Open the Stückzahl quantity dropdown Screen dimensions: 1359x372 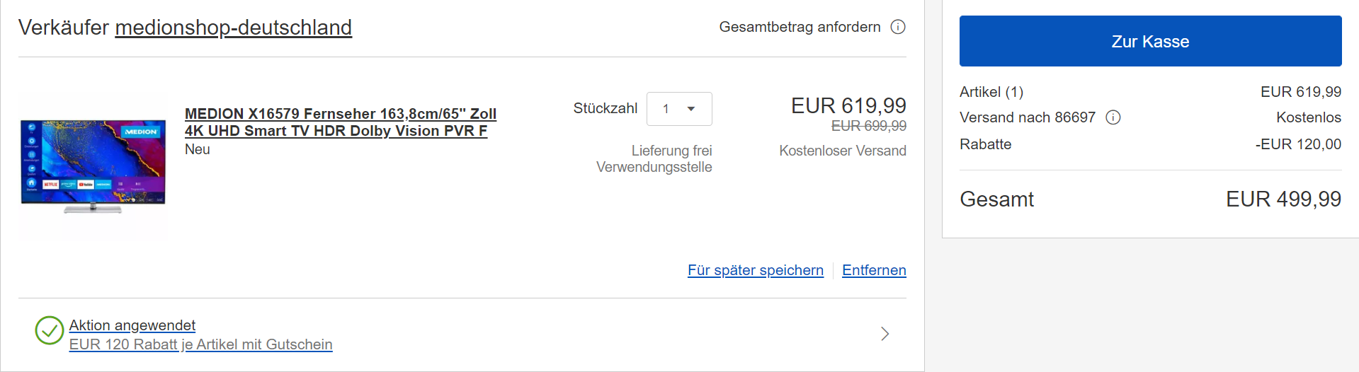coord(679,109)
